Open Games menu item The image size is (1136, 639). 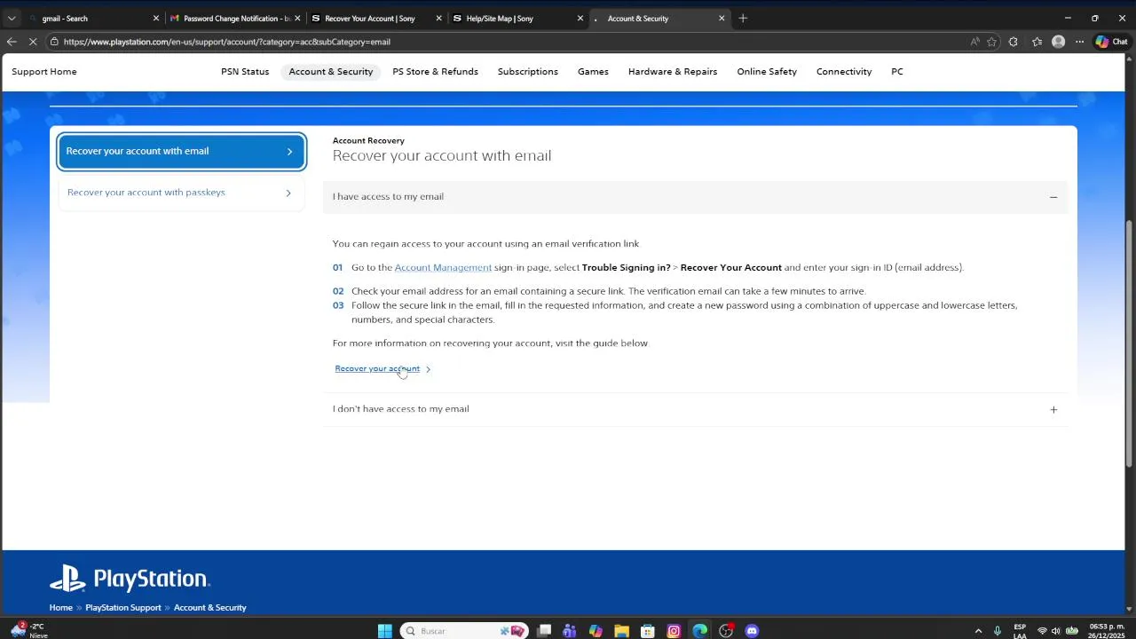click(x=593, y=72)
